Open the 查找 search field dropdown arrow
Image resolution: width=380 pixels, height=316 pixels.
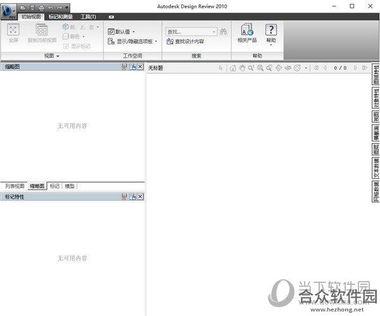(x=214, y=32)
